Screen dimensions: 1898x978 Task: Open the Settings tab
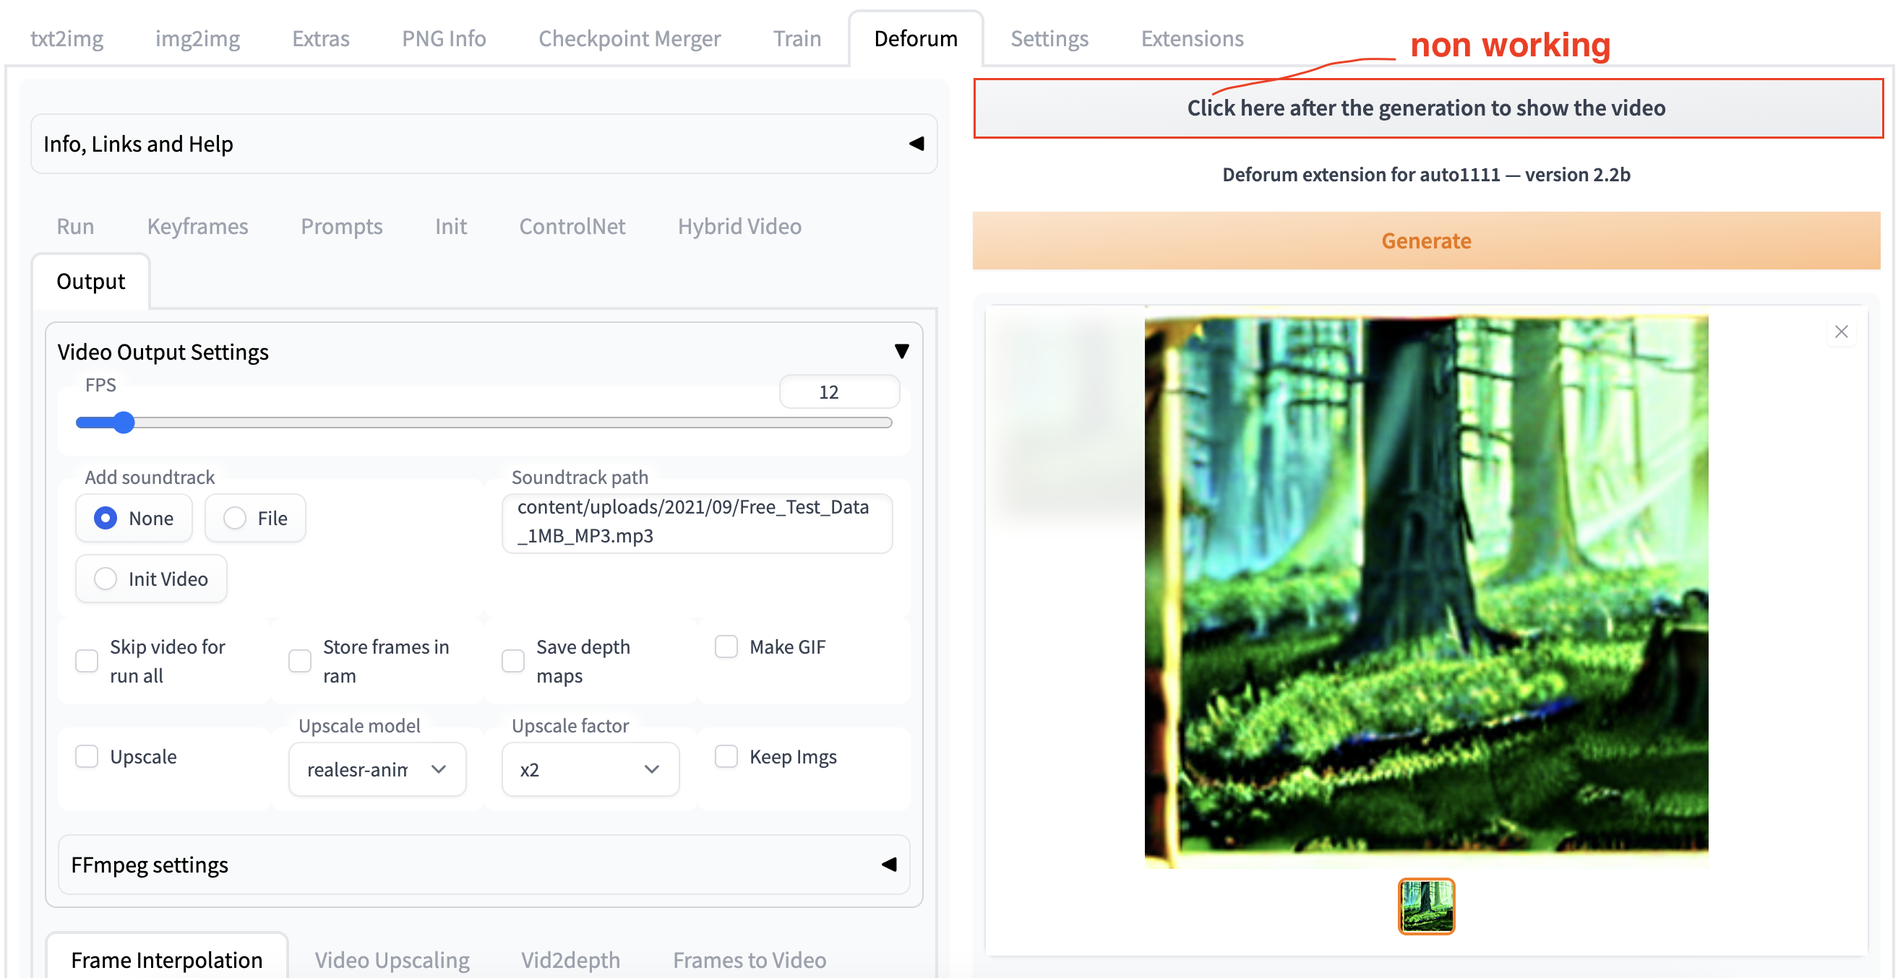[x=1049, y=38]
